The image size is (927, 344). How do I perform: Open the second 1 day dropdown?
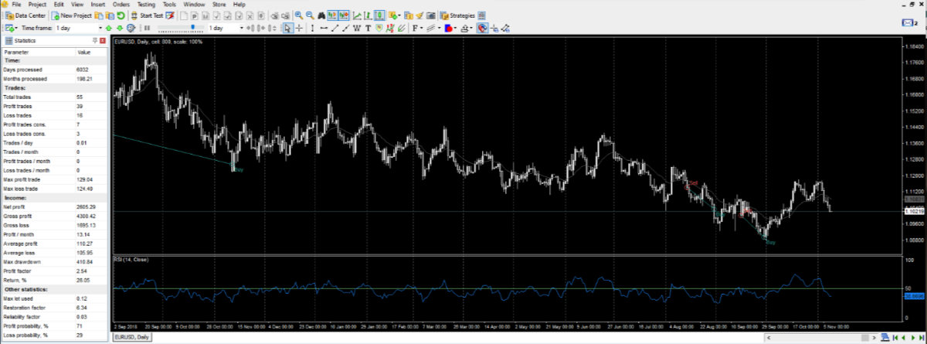(x=241, y=28)
